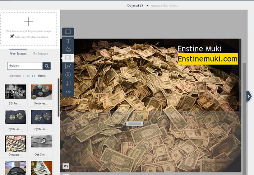Screen dimensions: 254x175
Task: Click the search magnifier button
Action: (x=47, y=66)
